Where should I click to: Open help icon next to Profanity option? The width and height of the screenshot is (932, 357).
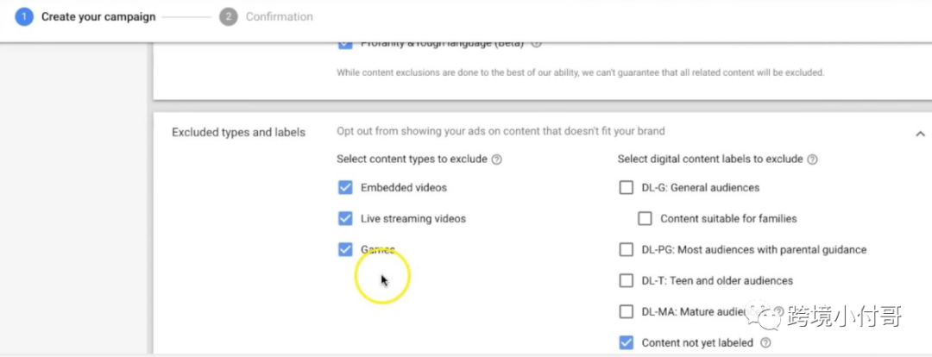536,43
